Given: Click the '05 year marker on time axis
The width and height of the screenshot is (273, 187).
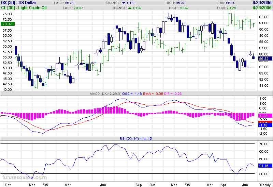Looking at the screenshot, I should 45,184.
